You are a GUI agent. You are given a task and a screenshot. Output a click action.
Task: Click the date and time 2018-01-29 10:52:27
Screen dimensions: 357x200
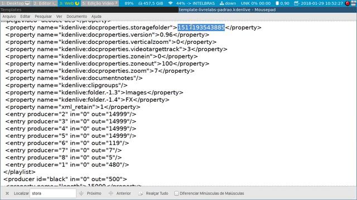coord(322,3)
